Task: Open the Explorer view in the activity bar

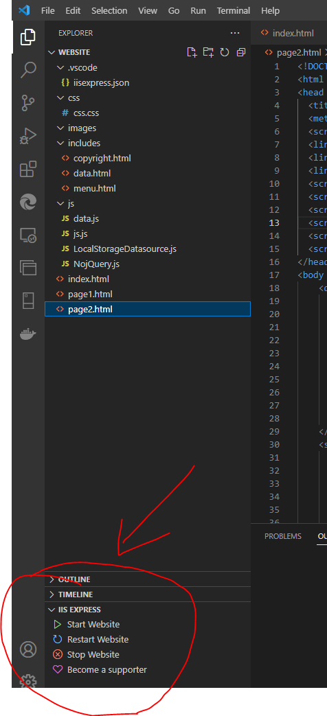Action: (28, 37)
